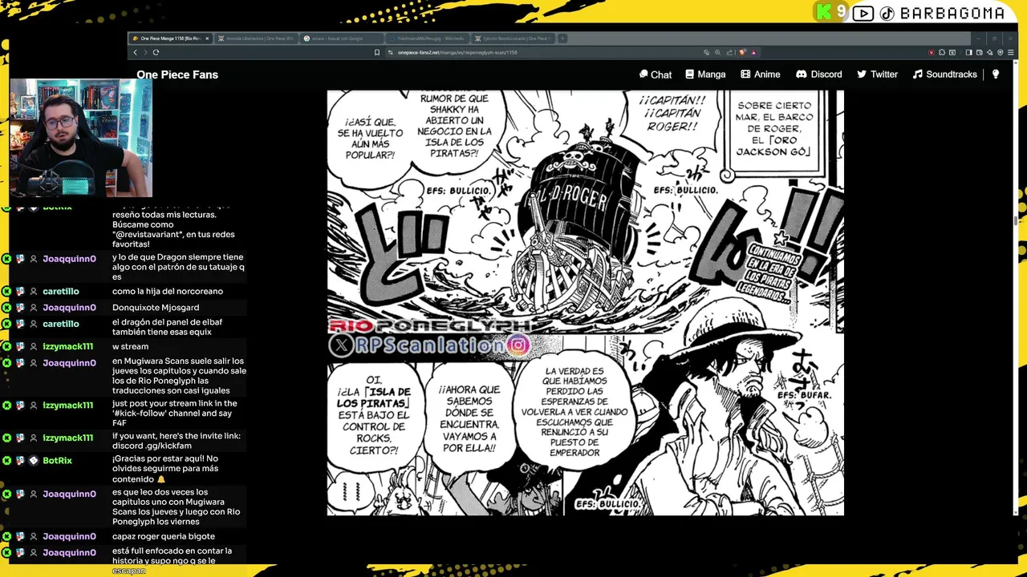
Task: Click BotRix username in chat
Action: [x=58, y=461]
